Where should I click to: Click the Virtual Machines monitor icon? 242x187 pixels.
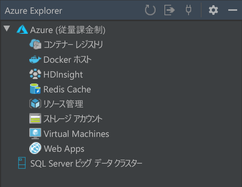pos(35,134)
